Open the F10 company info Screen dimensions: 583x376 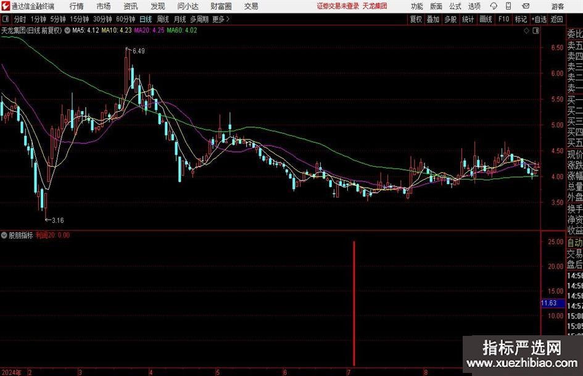504,19
